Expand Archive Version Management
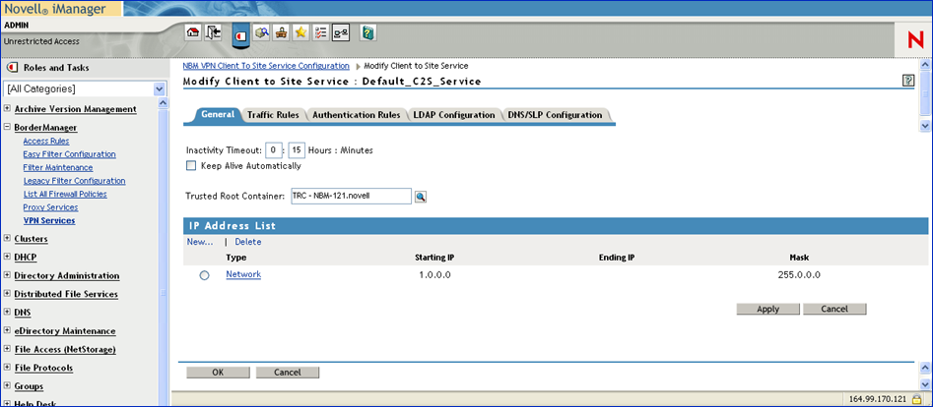Screen dimensions: 933x407 point(7,109)
